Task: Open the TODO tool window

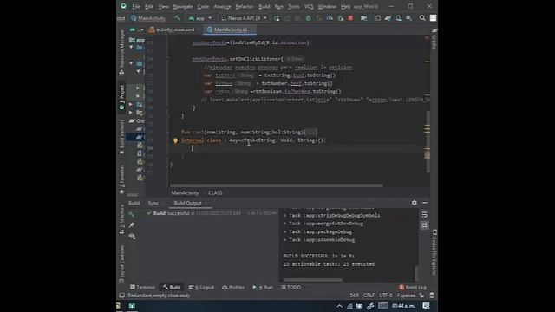Action: (291, 287)
